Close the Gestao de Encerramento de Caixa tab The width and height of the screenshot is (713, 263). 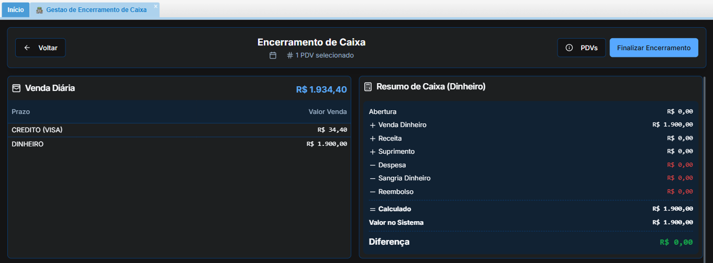[x=155, y=6]
